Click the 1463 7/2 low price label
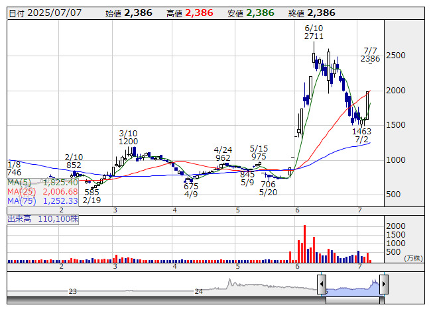Screen dimensions: 433x311 (x=362, y=136)
